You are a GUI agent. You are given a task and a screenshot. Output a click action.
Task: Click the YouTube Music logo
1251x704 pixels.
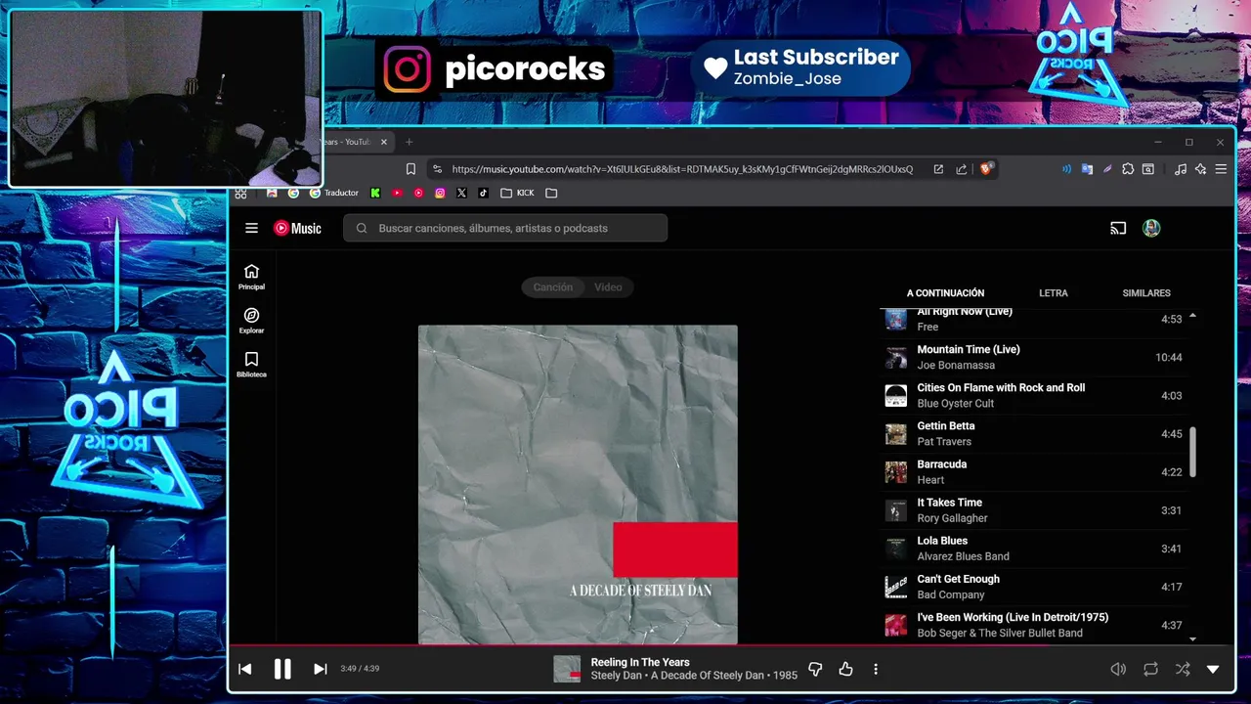(x=297, y=228)
